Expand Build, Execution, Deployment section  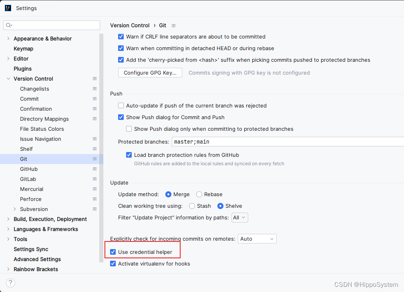point(8,219)
